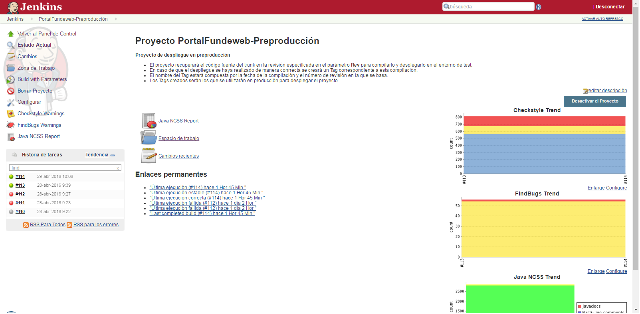Click the weather icon in Historia de tareas
This screenshot has height=314, width=640.
14,155
